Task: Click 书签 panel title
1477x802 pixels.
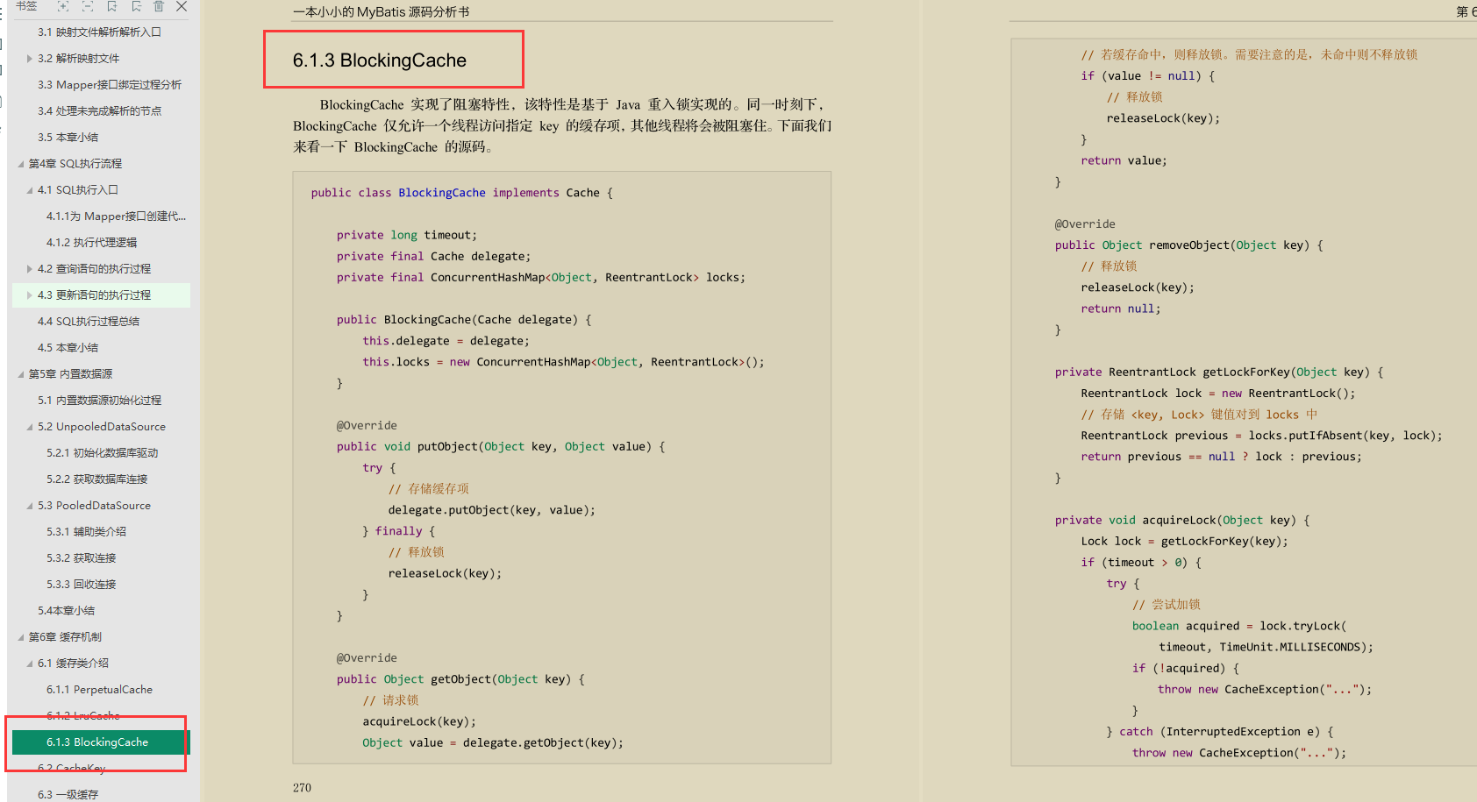Action: (26, 6)
